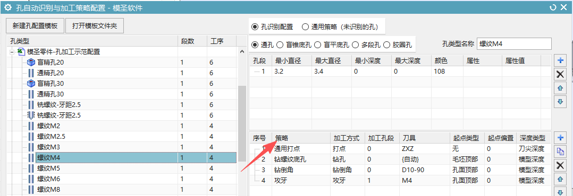Click the 刀尖深度 depth type cell
The width and height of the screenshot is (573, 196).
point(533,149)
